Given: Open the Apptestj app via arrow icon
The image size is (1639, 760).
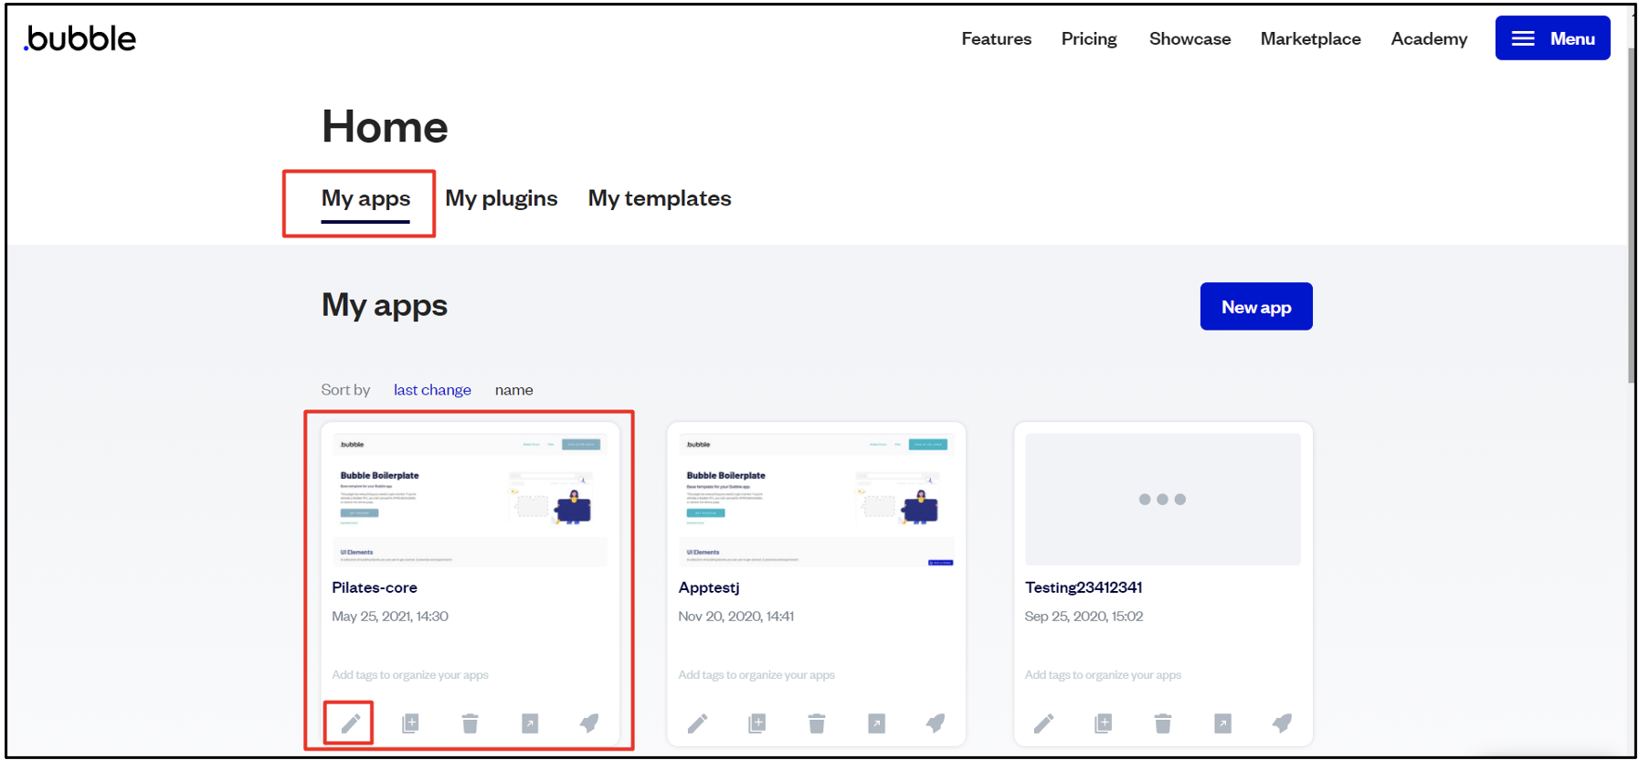Looking at the screenshot, I should point(876,723).
